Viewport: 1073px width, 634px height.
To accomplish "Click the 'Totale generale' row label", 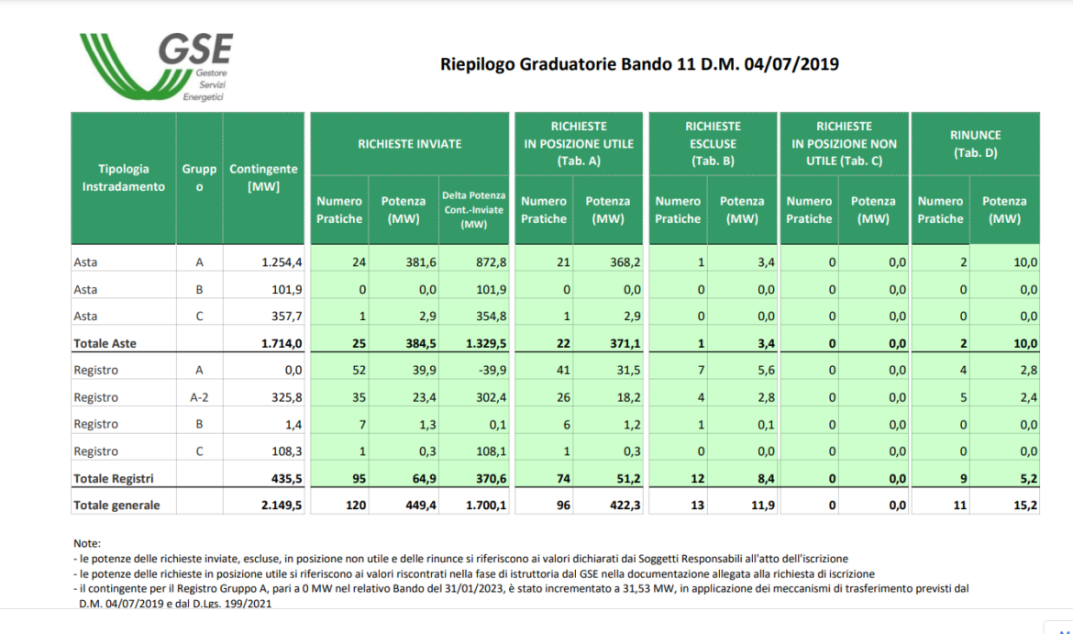I will 116,505.
